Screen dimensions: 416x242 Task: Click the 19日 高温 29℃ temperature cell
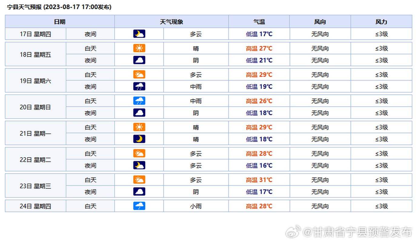point(259,74)
